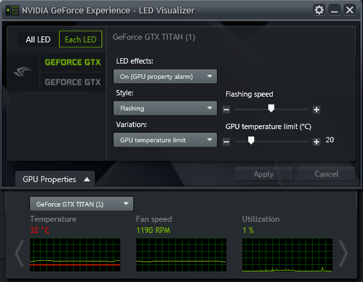Open the LED effects dropdown

(165, 76)
